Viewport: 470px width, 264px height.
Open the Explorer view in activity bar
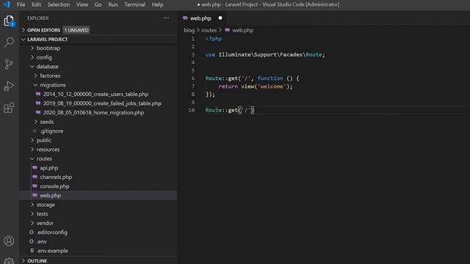tap(9, 21)
